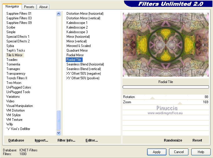Choose Tronds Filters II category
Screen dimensions: 213x158
coord(17,78)
